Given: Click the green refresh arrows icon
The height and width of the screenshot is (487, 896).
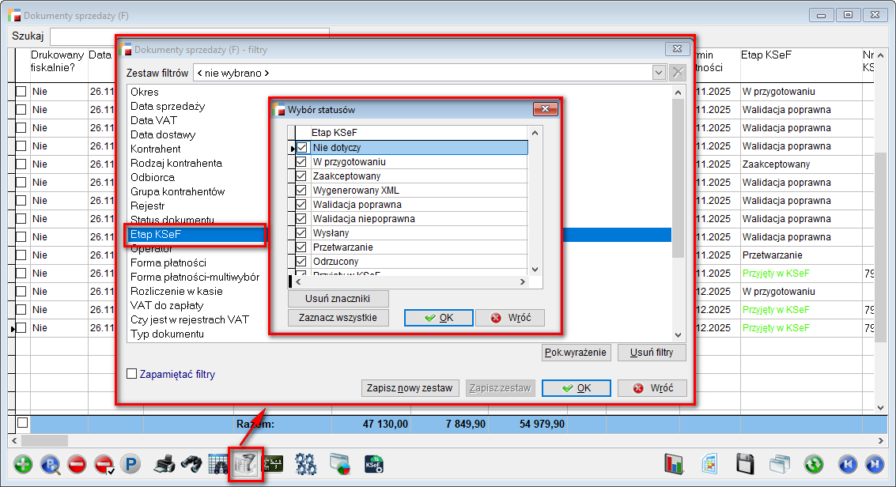Looking at the screenshot, I should pos(814,464).
